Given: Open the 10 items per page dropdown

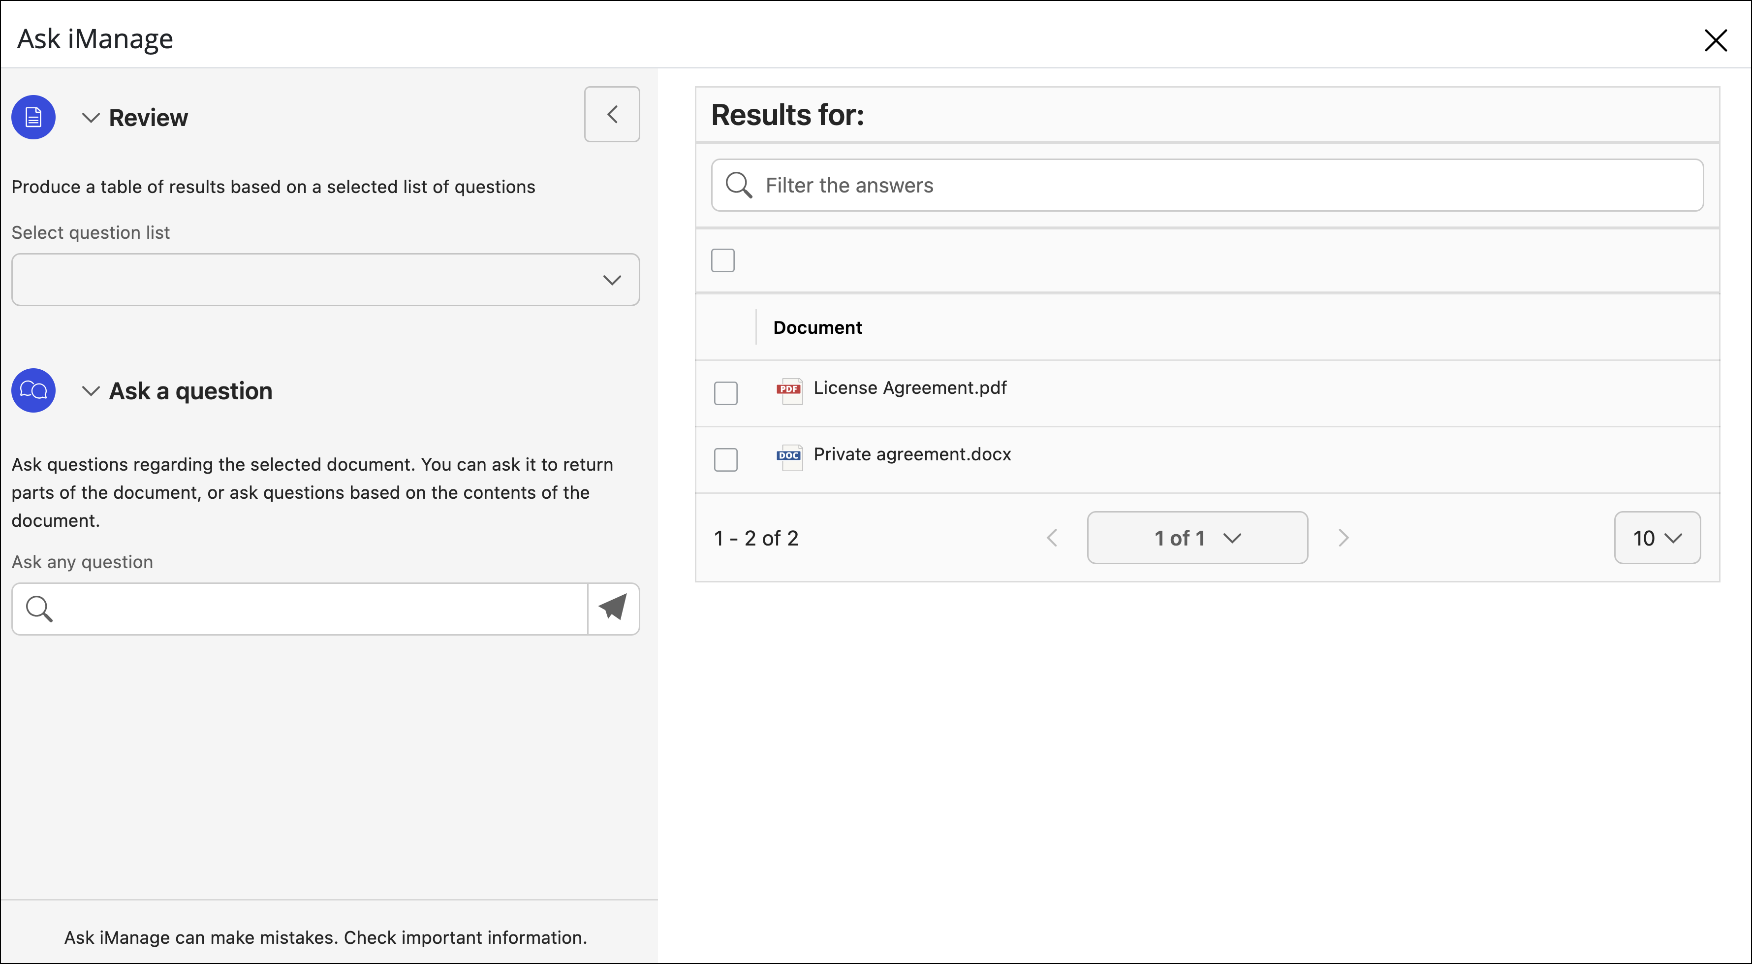Looking at the screenshot, I should click(x=1658, y=538).
